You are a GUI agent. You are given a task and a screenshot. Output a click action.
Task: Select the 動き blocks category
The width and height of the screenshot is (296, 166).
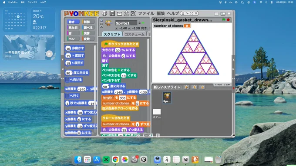coord(73,22)
